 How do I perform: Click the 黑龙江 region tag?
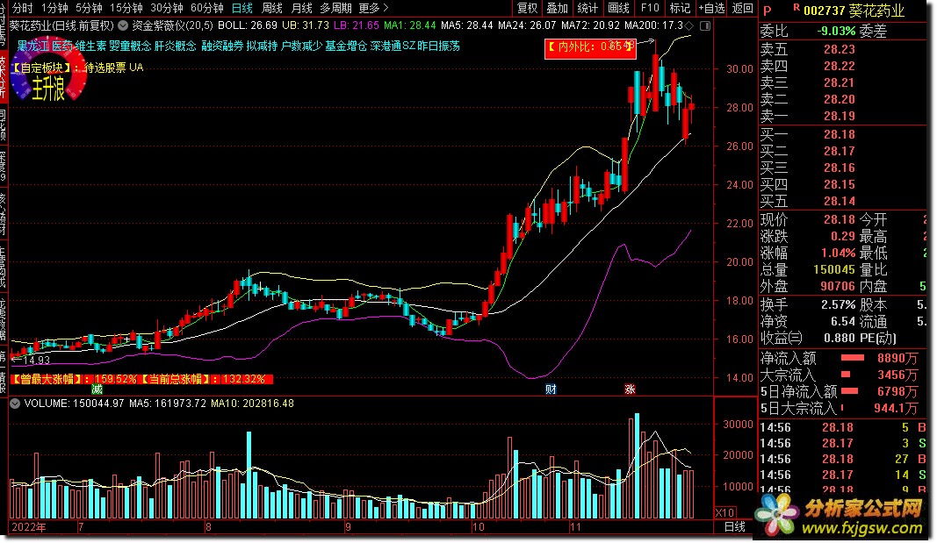pyautogui.click(x=32, y=46)
